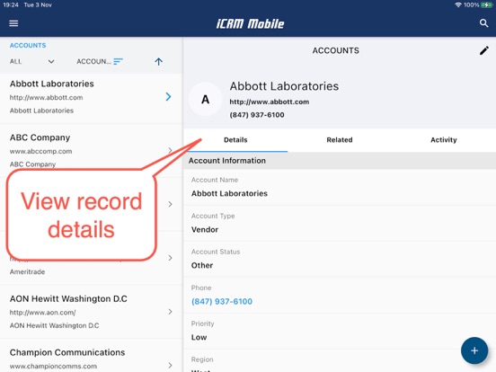Tap the battery indicator in status bar

(x=486, y=4)
